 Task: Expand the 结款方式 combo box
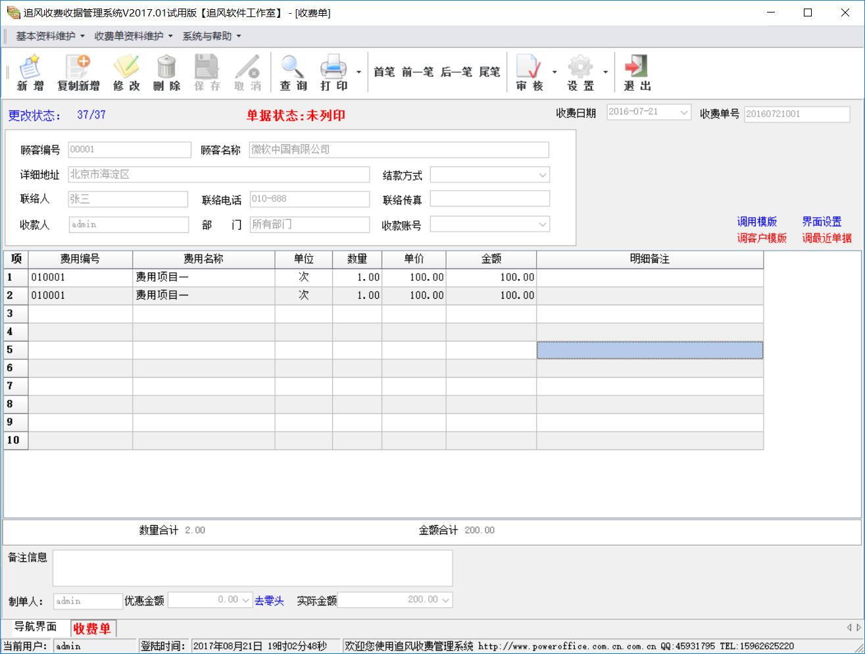coord(543,175)
